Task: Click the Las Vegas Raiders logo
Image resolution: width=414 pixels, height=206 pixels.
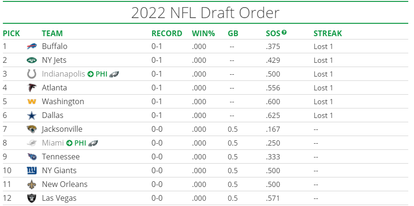Action: [31, 198]
